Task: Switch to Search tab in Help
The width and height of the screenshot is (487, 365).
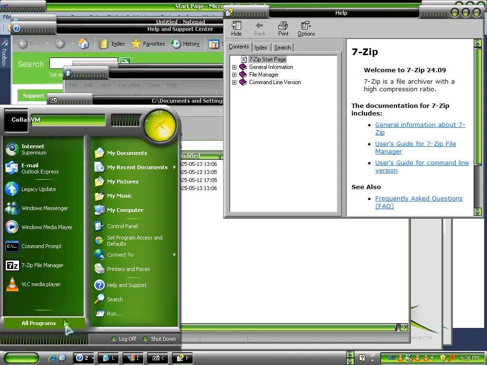Action: coord(282,47)
